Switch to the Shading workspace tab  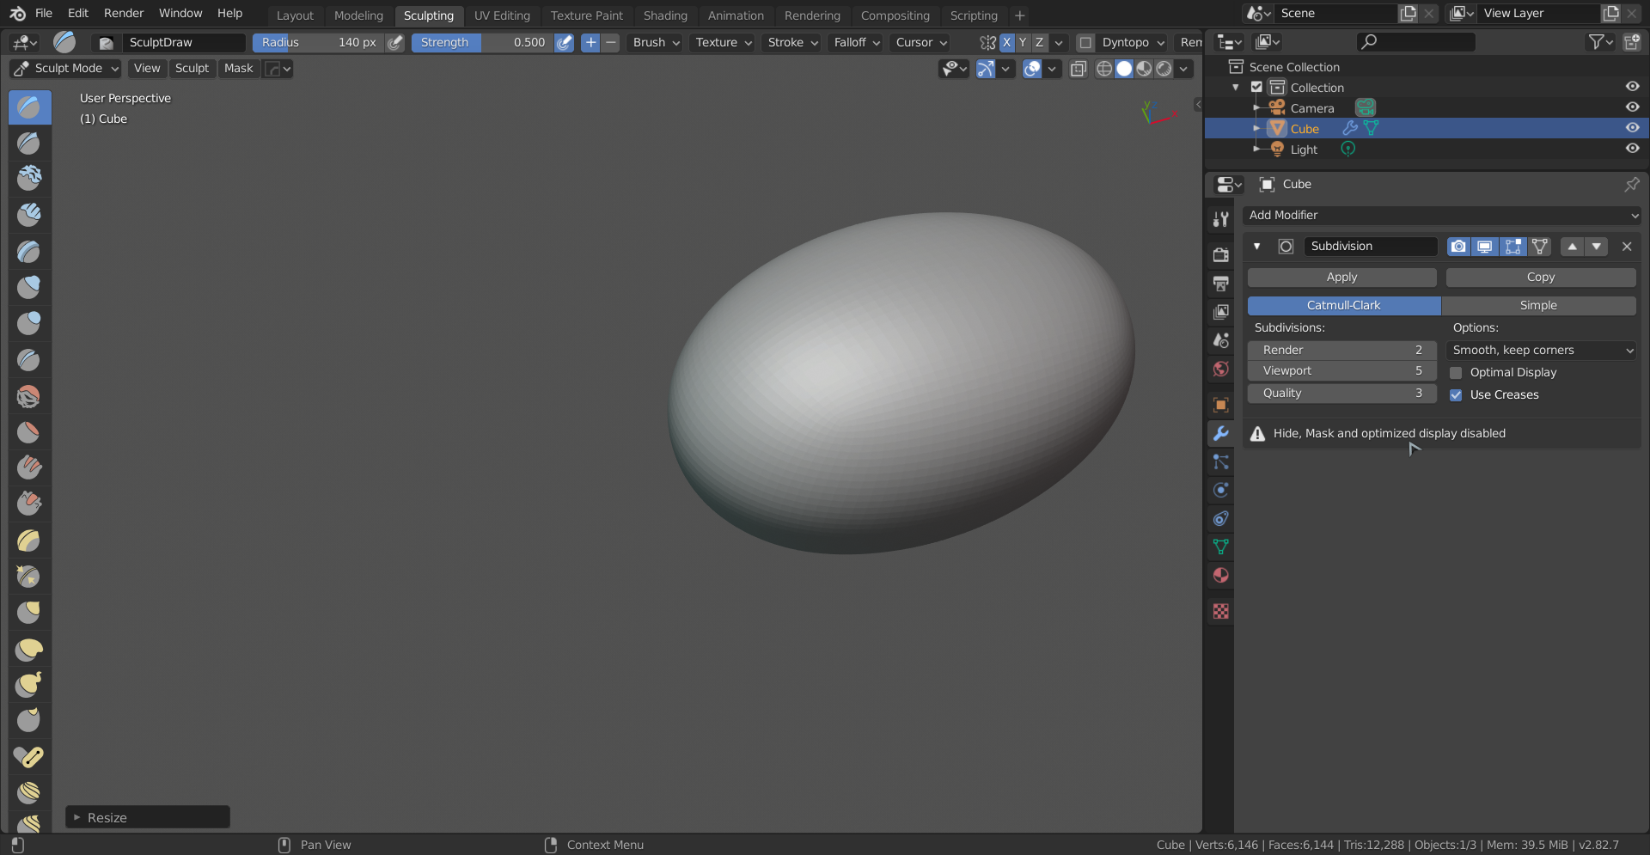(x=665, y=15)
